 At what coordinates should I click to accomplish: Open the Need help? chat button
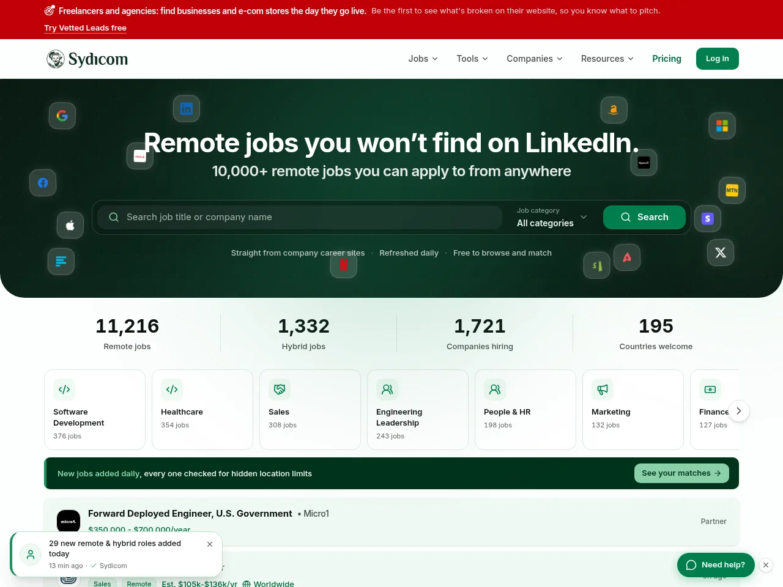coord(716,565)
